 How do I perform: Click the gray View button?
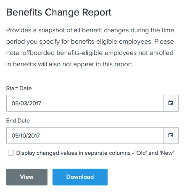coord(27,177)
